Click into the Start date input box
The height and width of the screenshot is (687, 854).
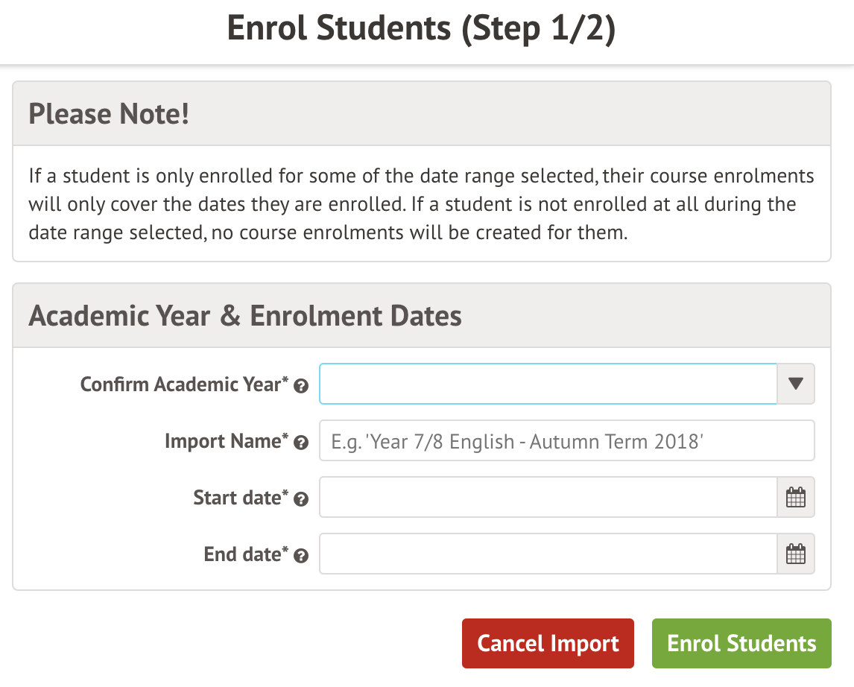[548, 497]
